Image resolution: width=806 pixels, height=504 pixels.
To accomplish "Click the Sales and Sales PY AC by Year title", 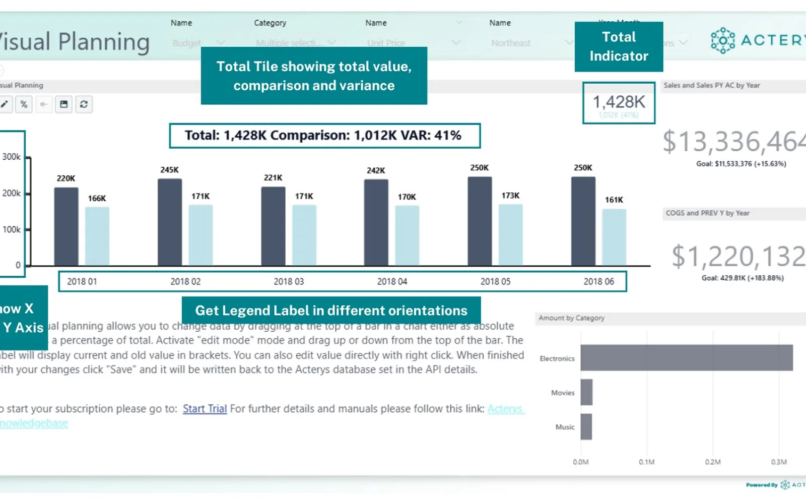I will 711,85.
